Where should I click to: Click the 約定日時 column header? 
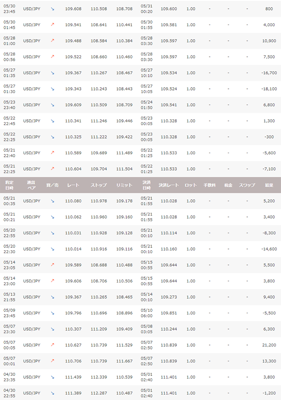[10, 185]
